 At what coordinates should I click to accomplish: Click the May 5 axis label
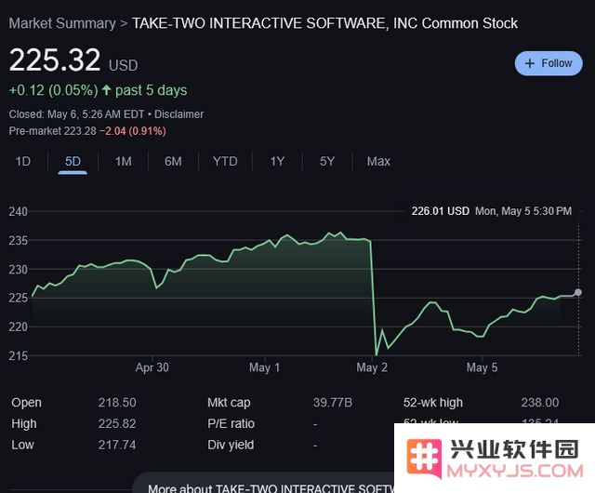(482, 367)
